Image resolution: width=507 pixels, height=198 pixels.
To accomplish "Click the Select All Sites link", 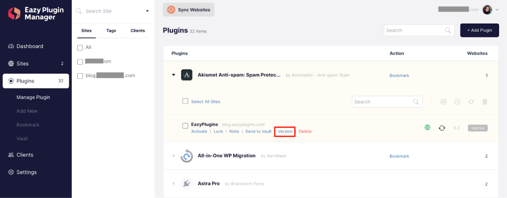I will [x=205, y=102].
